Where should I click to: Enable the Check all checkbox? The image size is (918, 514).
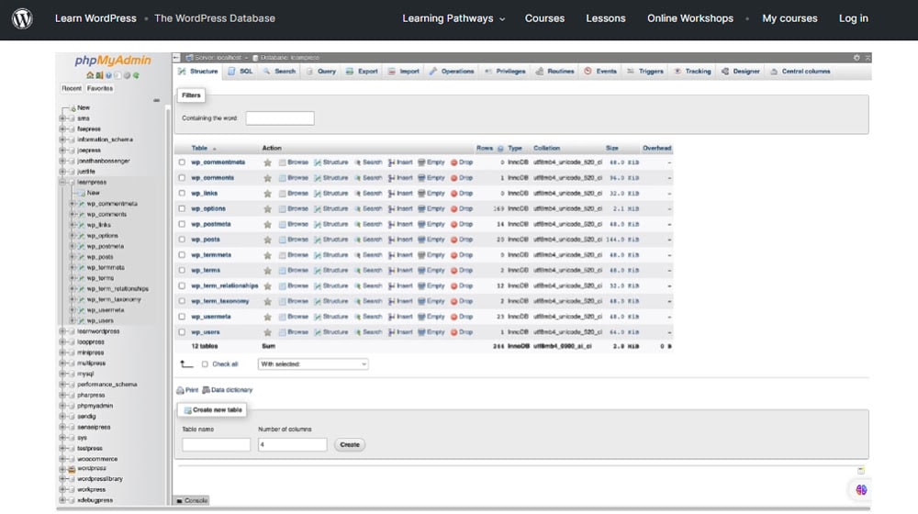pos(205,364)
